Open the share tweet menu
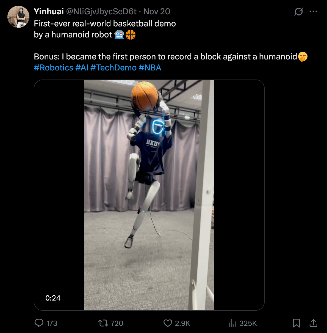Viewport: 327px width, 333px height. 313,323
